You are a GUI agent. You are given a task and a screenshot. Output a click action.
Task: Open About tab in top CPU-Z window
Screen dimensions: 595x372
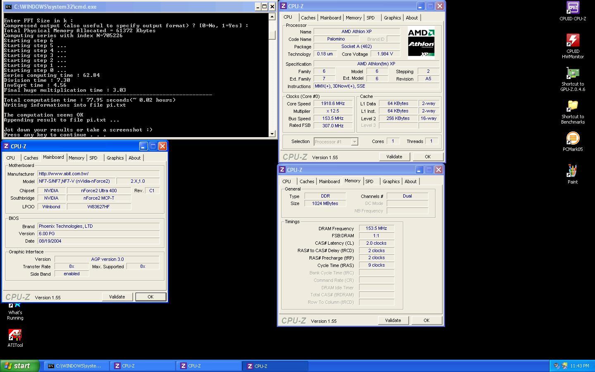pos(412,18)
